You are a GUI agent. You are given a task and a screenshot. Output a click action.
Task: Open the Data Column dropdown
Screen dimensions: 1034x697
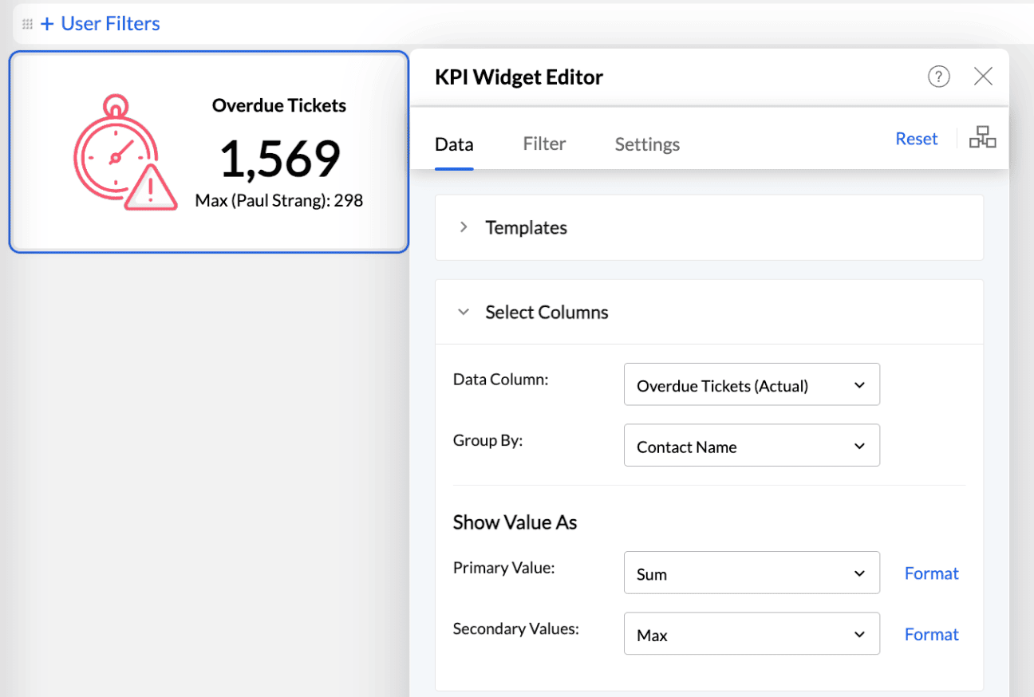pos(751,385)
